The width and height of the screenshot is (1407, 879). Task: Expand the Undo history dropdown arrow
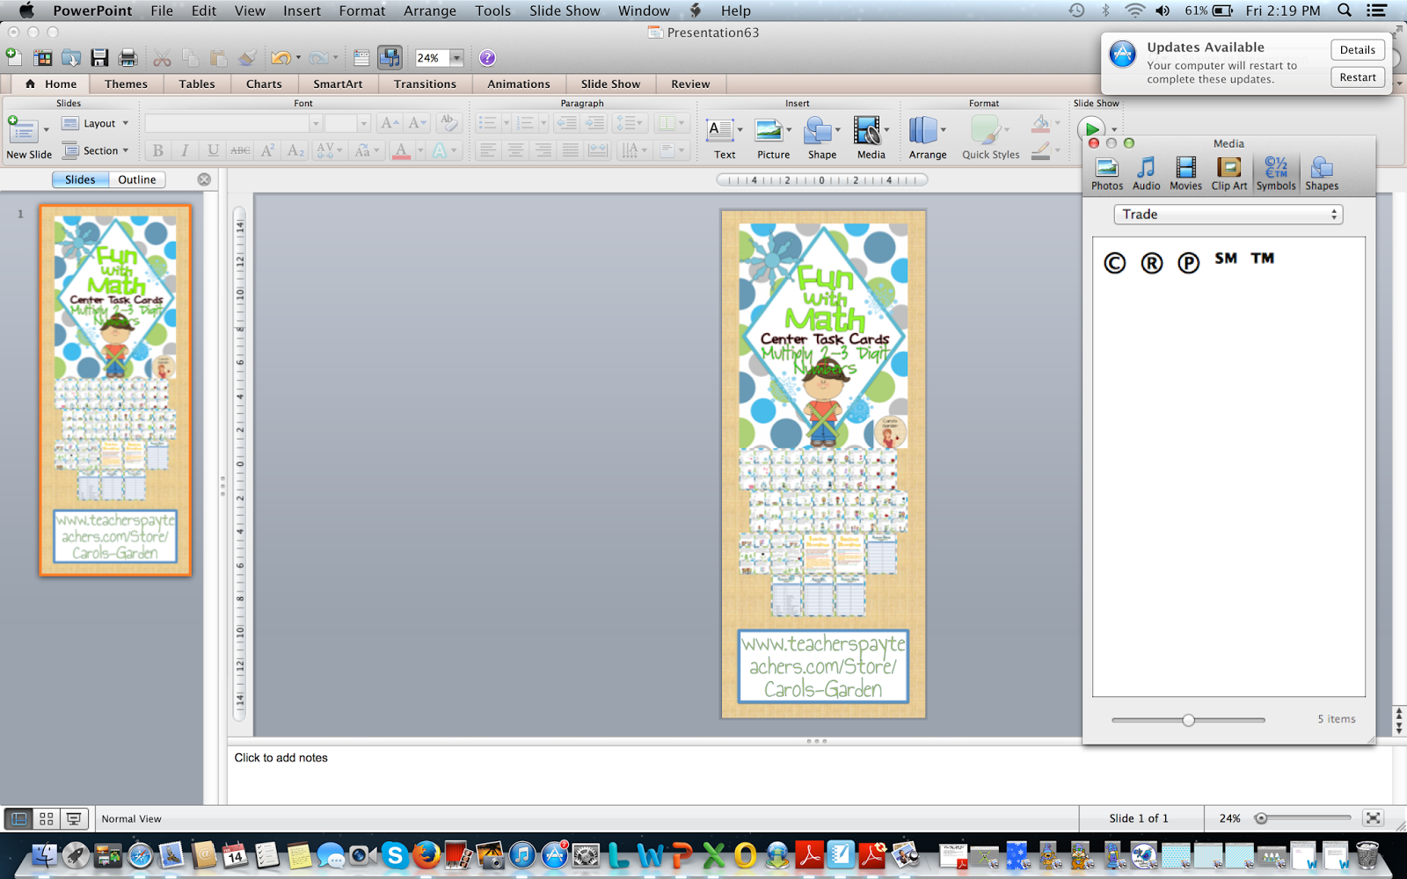pyautogui.click(x=298, y=58)
